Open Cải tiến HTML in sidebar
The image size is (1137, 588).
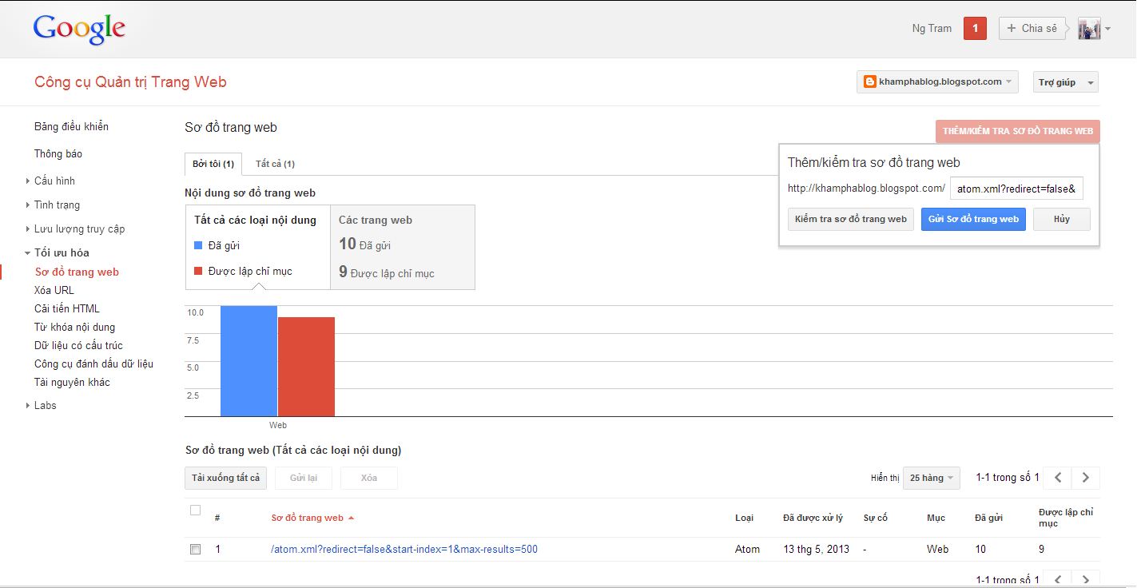67,308
